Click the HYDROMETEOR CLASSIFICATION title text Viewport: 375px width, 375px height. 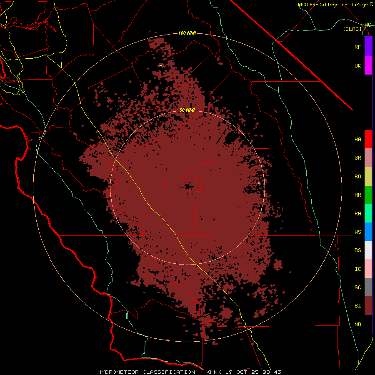[x=146, y=372]
